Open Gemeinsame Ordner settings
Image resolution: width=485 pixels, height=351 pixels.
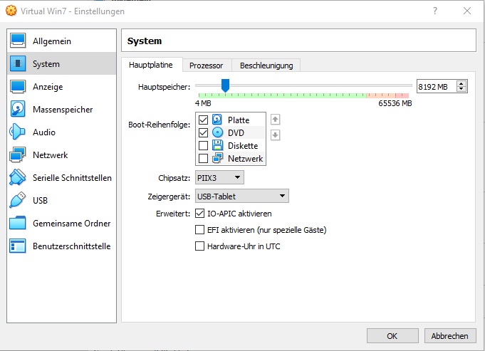tap(61, 223)
